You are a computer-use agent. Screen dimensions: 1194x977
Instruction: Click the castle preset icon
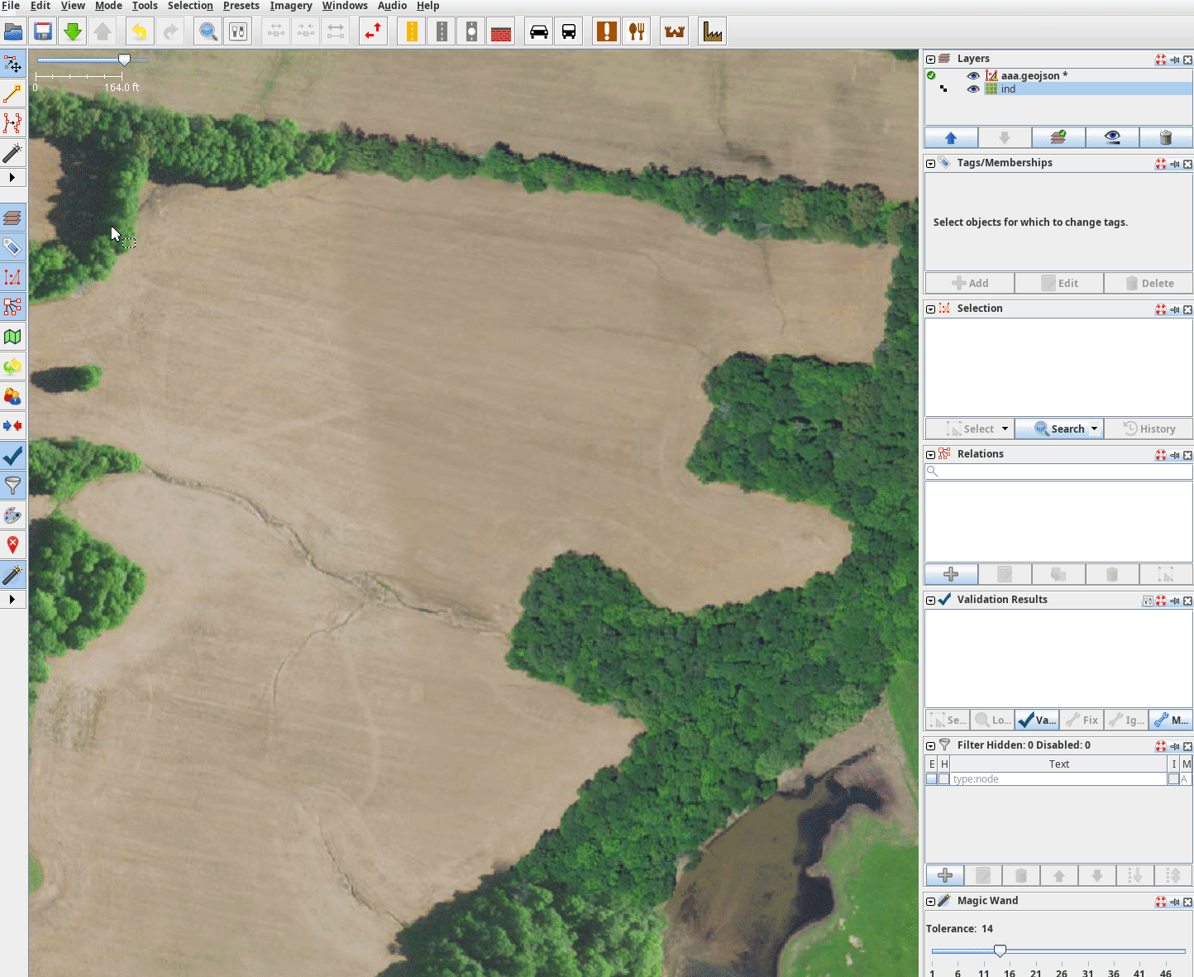click(675, 32)
